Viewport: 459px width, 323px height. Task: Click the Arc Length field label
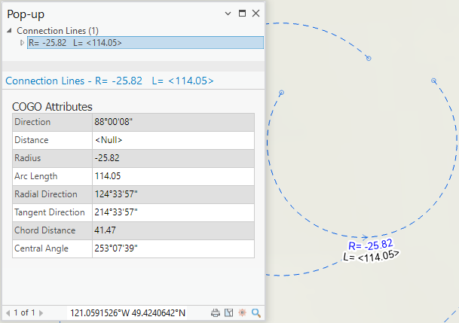coord(36,176)
